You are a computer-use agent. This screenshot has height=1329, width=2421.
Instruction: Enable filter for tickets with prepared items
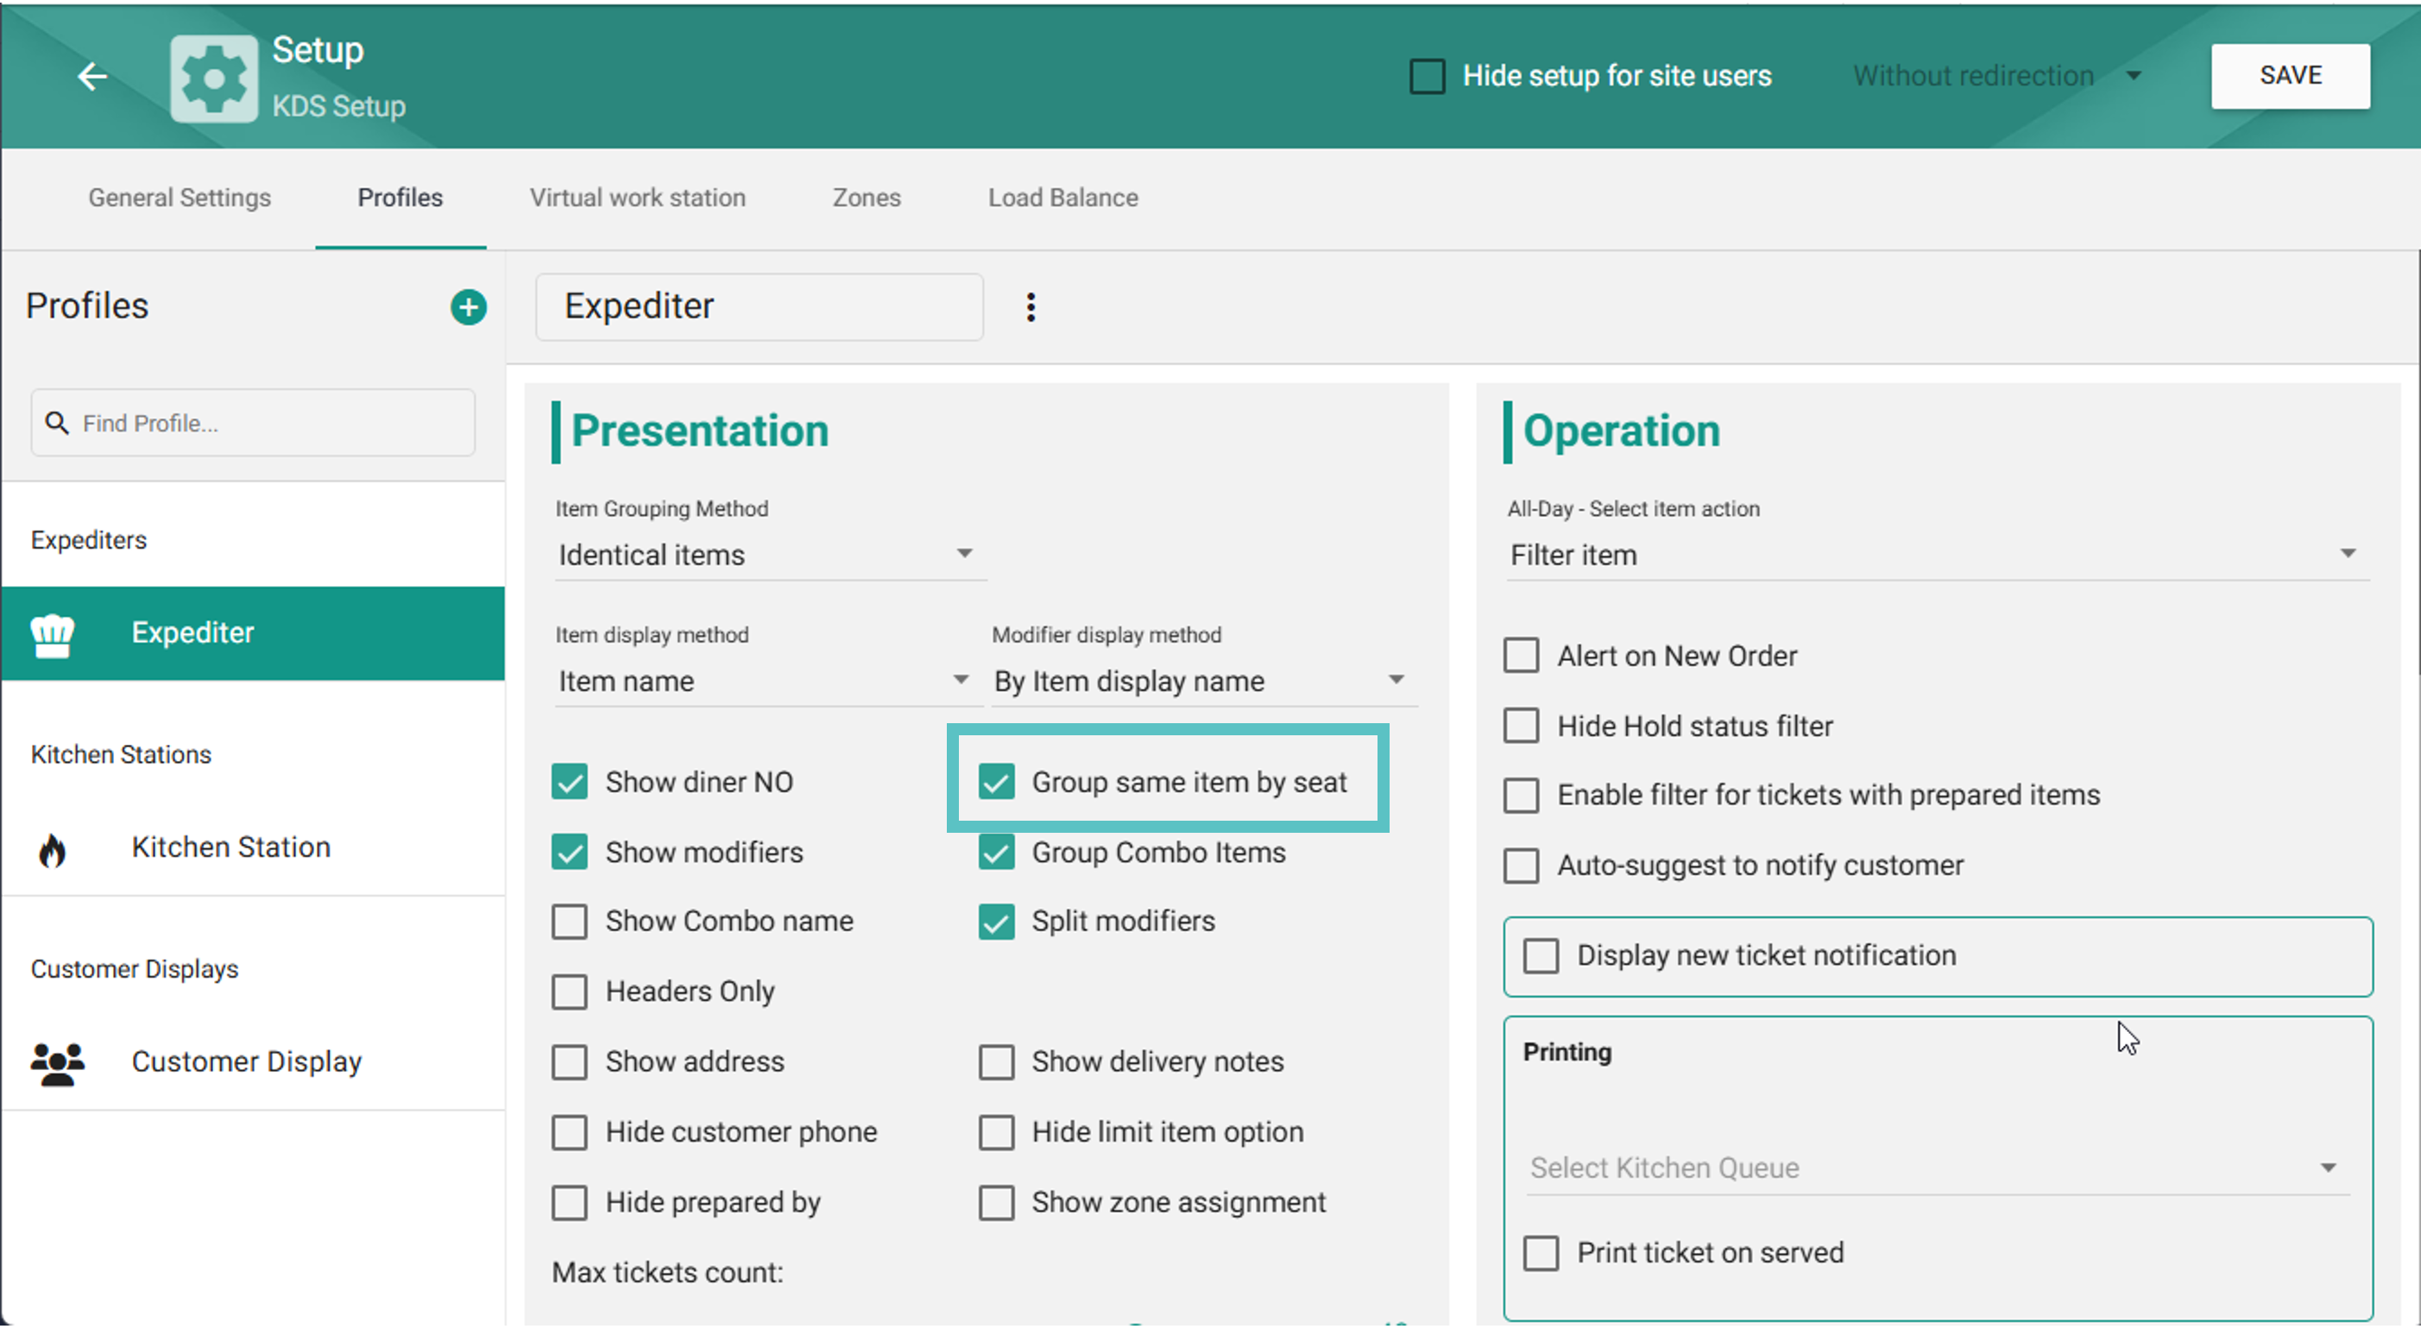1522,796
